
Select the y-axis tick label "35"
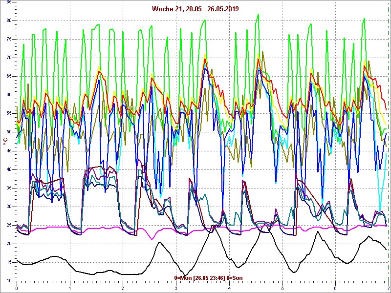tap(9, 188)
